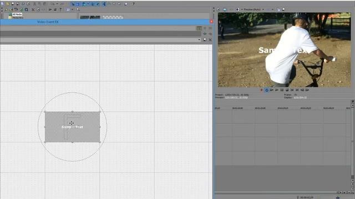This screenshot has height=199, width=355.
Task: Copy preview snapshot to clipboard
Action: (x=278, y=9)
